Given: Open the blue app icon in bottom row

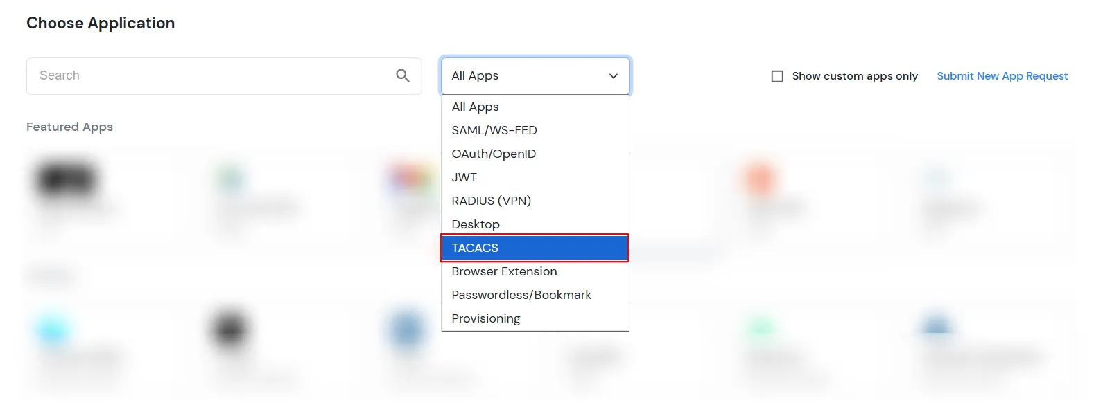Looking at the screenshot, I should 407,329.
